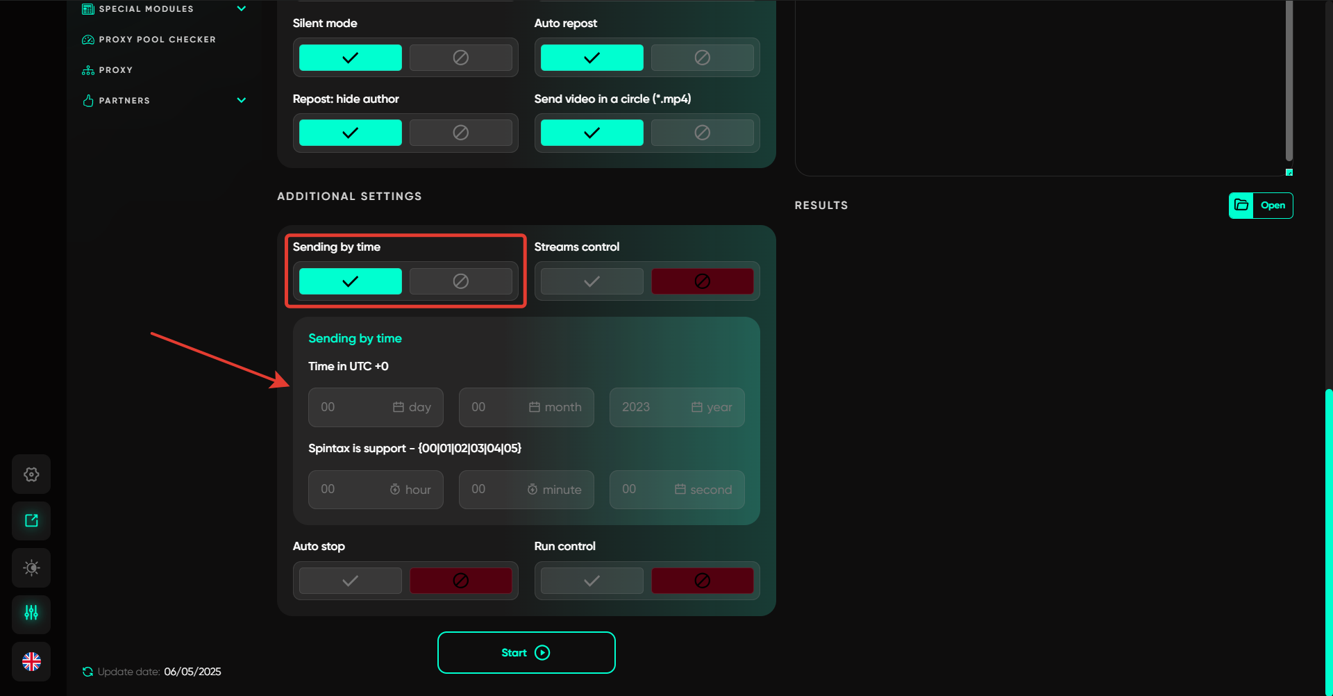Click the folder icon beside Open
This screenshot has height=696, width=1333.
click(1241, 206)
